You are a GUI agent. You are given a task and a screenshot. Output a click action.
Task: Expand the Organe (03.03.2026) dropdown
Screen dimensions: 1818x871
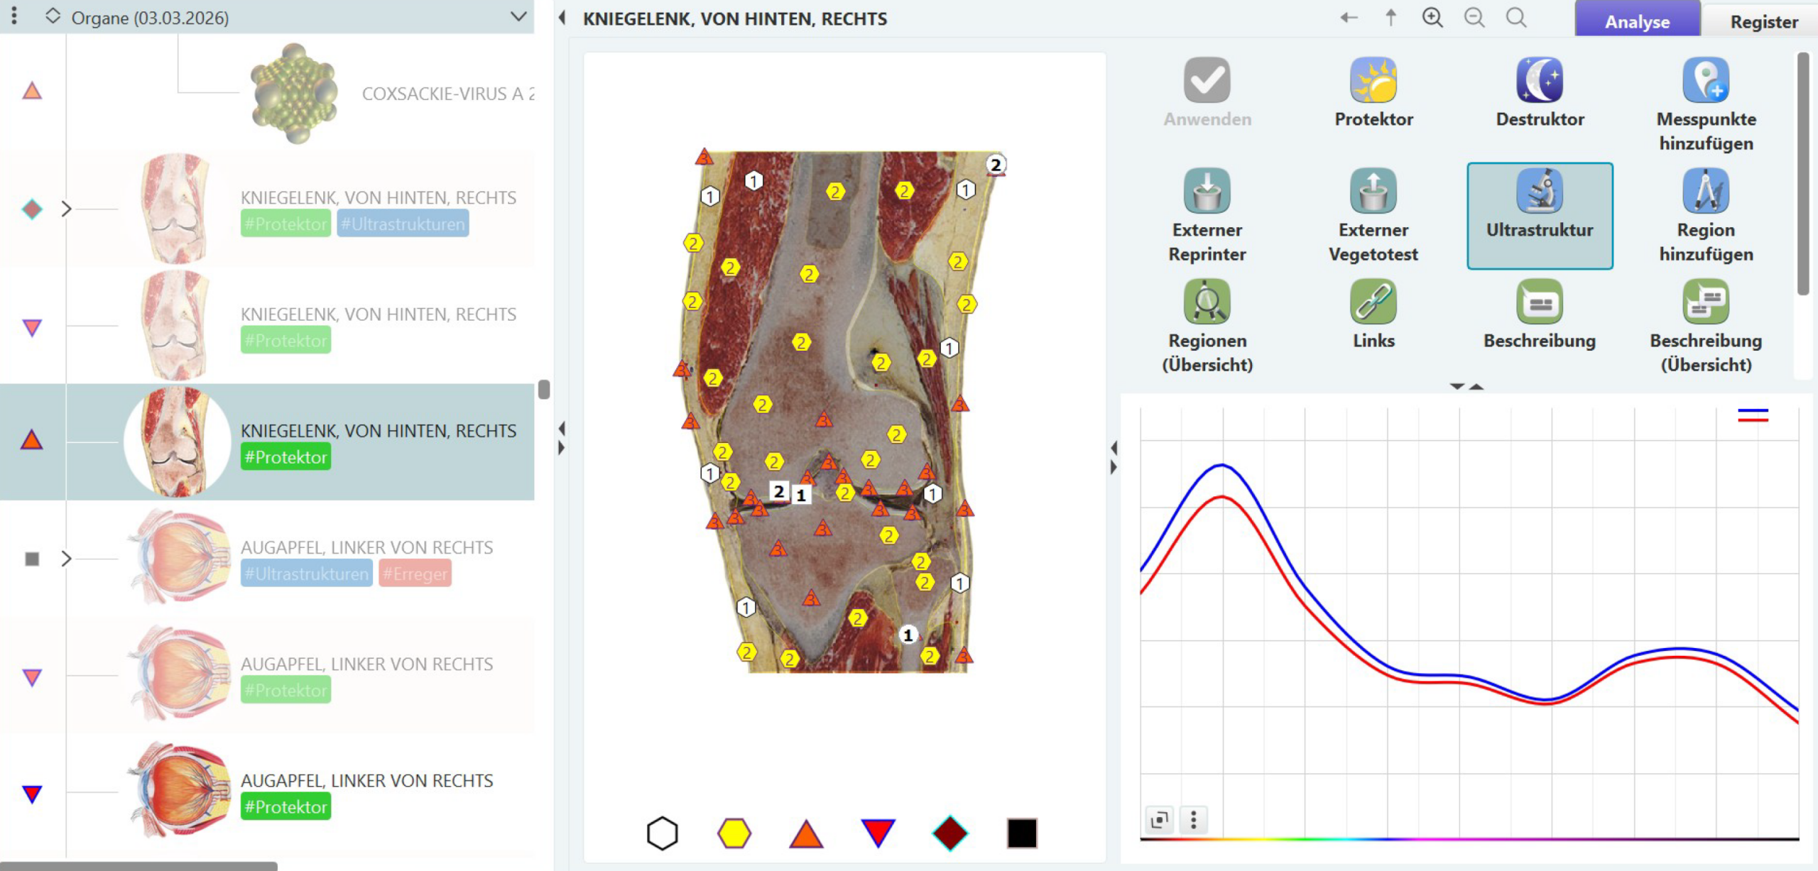pyautogui.click(x=518, y=17)
